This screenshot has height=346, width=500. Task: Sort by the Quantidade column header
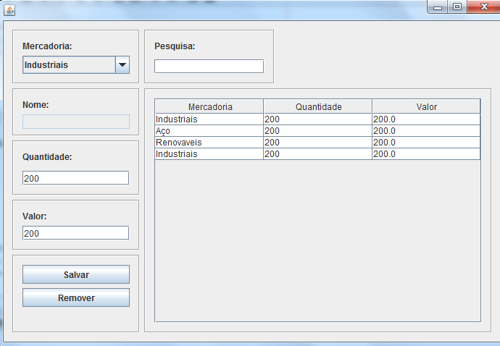pyautogui.click(x=317, y=106)
